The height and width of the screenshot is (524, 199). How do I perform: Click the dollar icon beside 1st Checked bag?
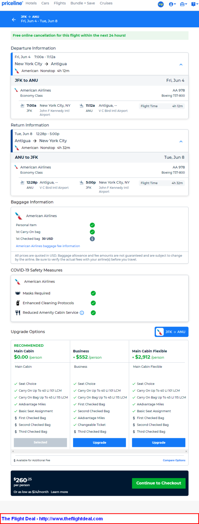(92, 239)
